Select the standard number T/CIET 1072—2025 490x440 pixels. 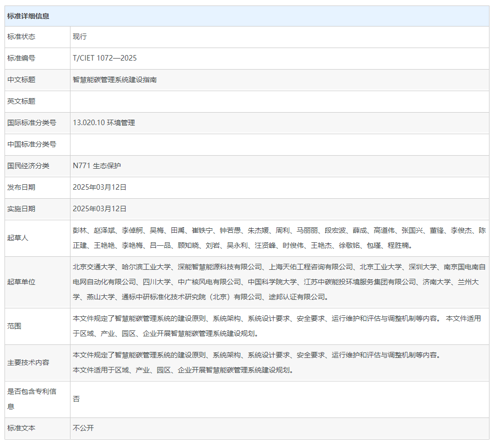click(x=104, y=58)
